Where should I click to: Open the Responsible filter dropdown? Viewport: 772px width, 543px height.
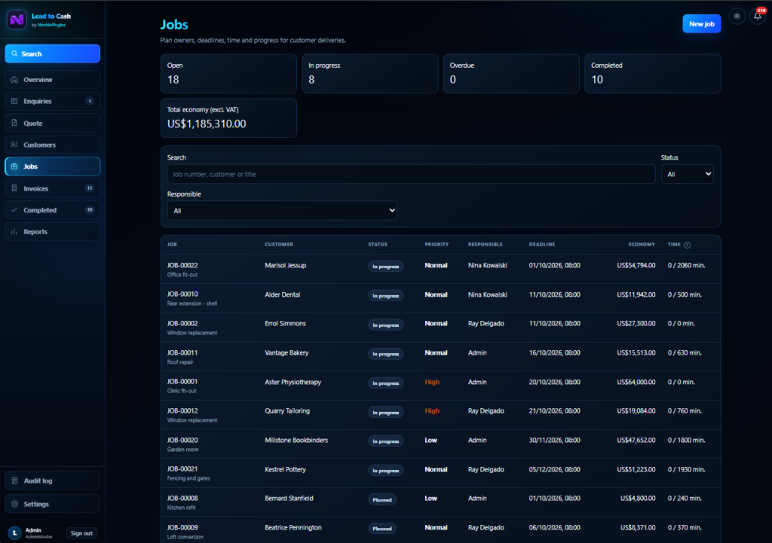click(282, 211)
